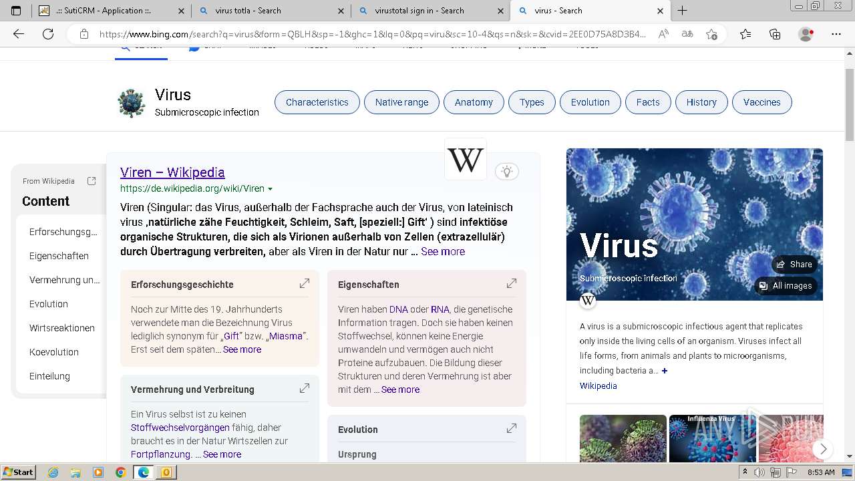
Task: Open the Influenza Virus thumbnail
Action: click(712, 439)
